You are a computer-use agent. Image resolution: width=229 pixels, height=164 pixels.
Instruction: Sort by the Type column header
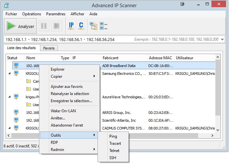coord(65,58)
